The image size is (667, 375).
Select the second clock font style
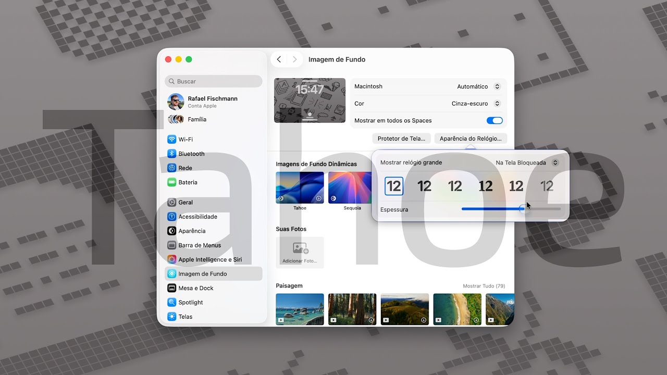coord(424,186)
